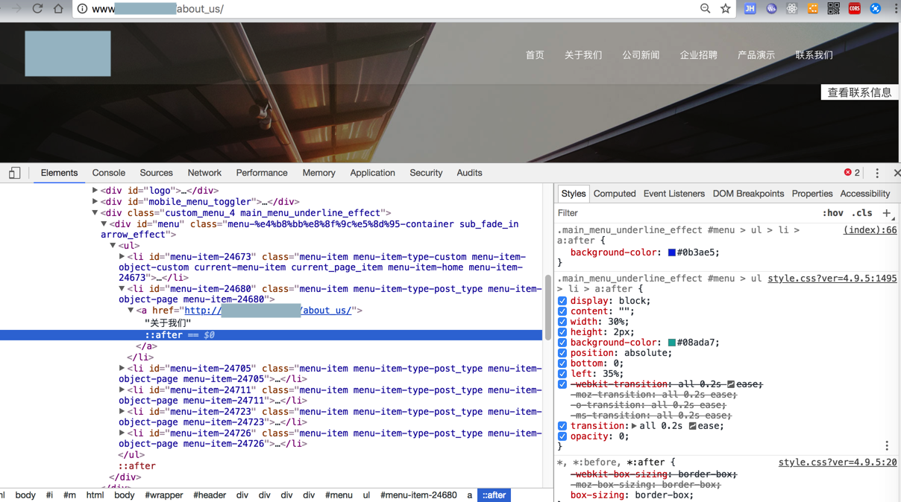Focus the styles Filter input field
The width and height of the screenshot is (901, 502).
pyautogui.click(x=686, y=213)
